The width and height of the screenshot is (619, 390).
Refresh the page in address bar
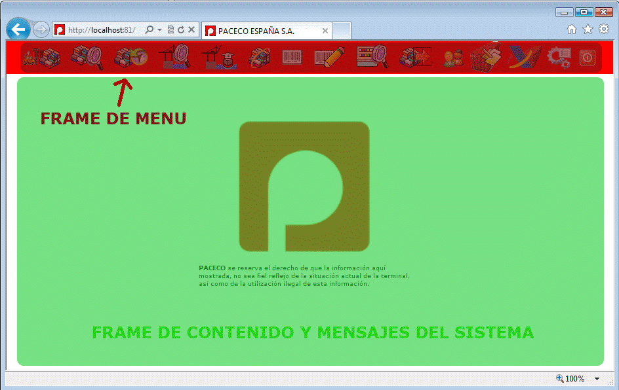click(x=181, y=29)
